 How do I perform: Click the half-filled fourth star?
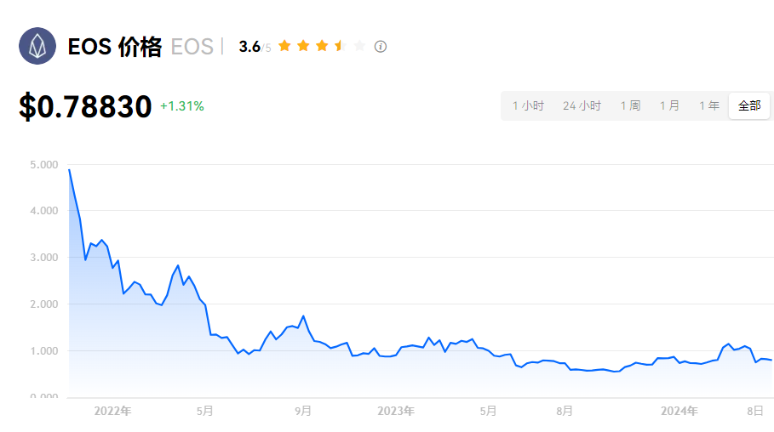pos(340,46)
